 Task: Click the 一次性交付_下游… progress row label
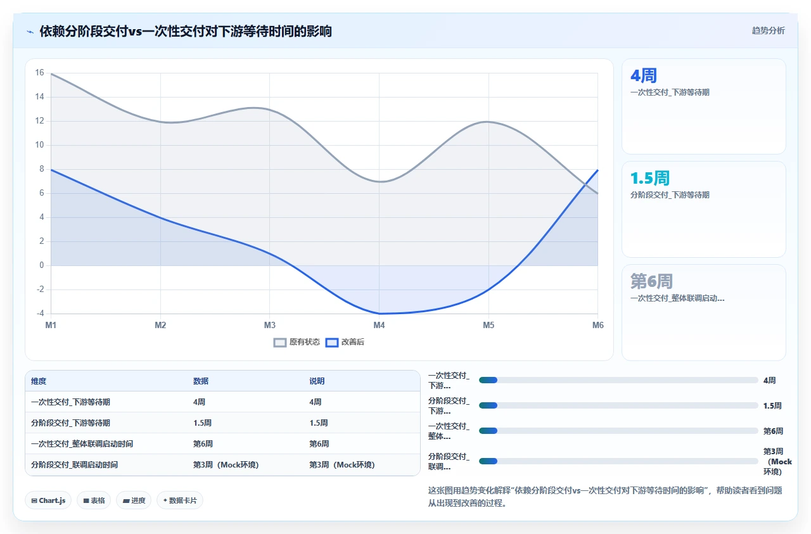(449, 380)
